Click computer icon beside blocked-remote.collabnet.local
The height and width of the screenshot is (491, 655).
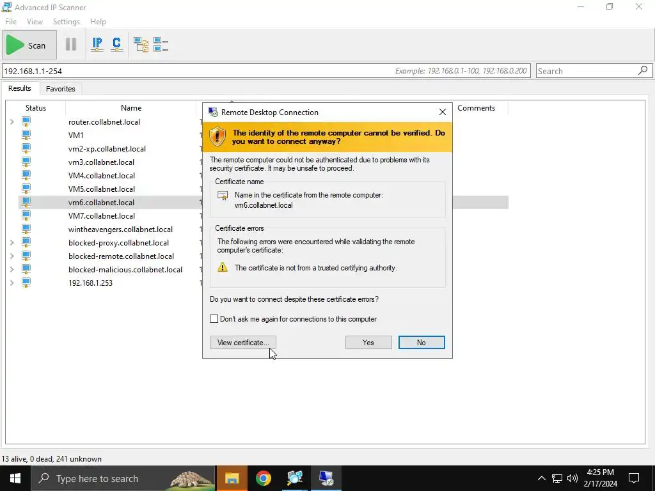[x=26, y=256]
